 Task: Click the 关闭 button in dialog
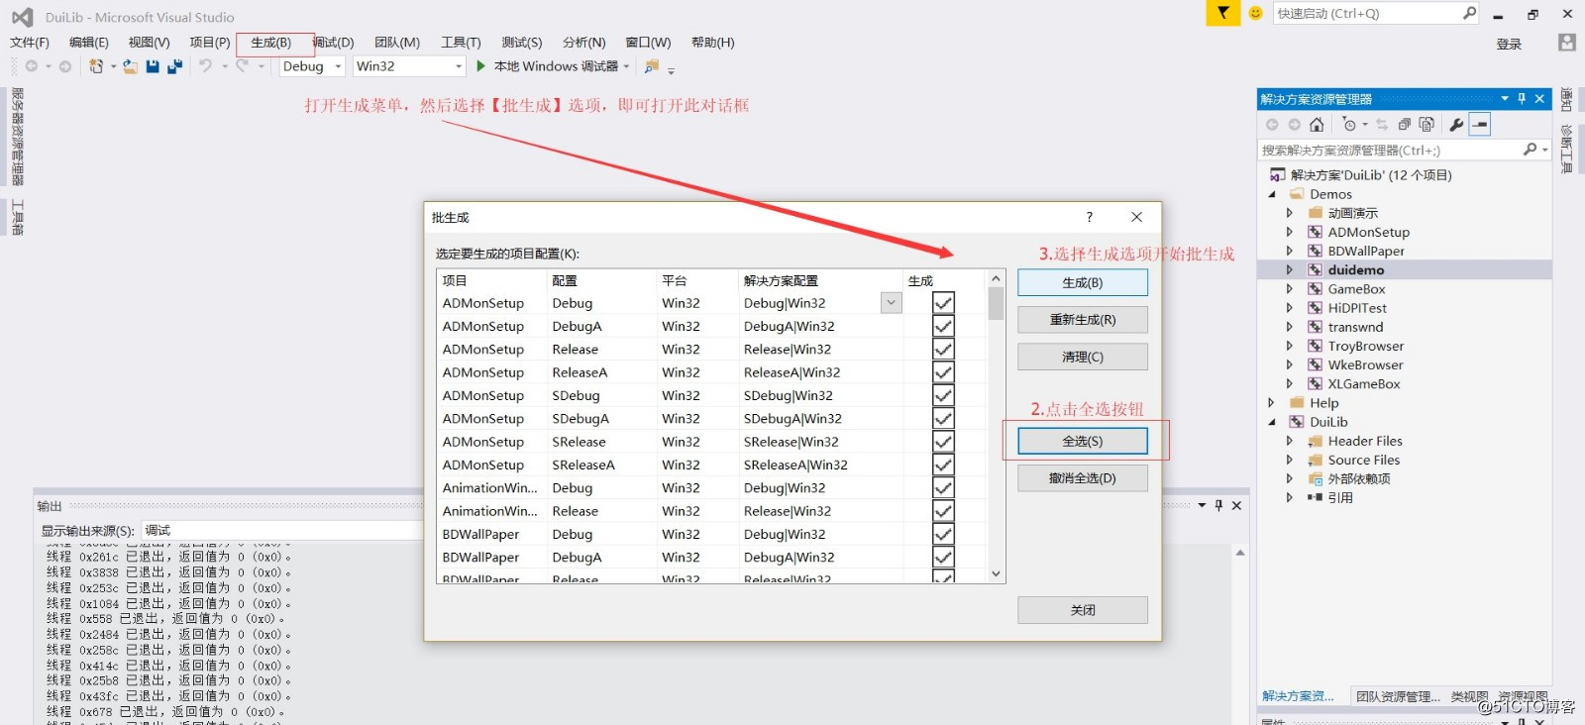click(x=1083, y=610)
